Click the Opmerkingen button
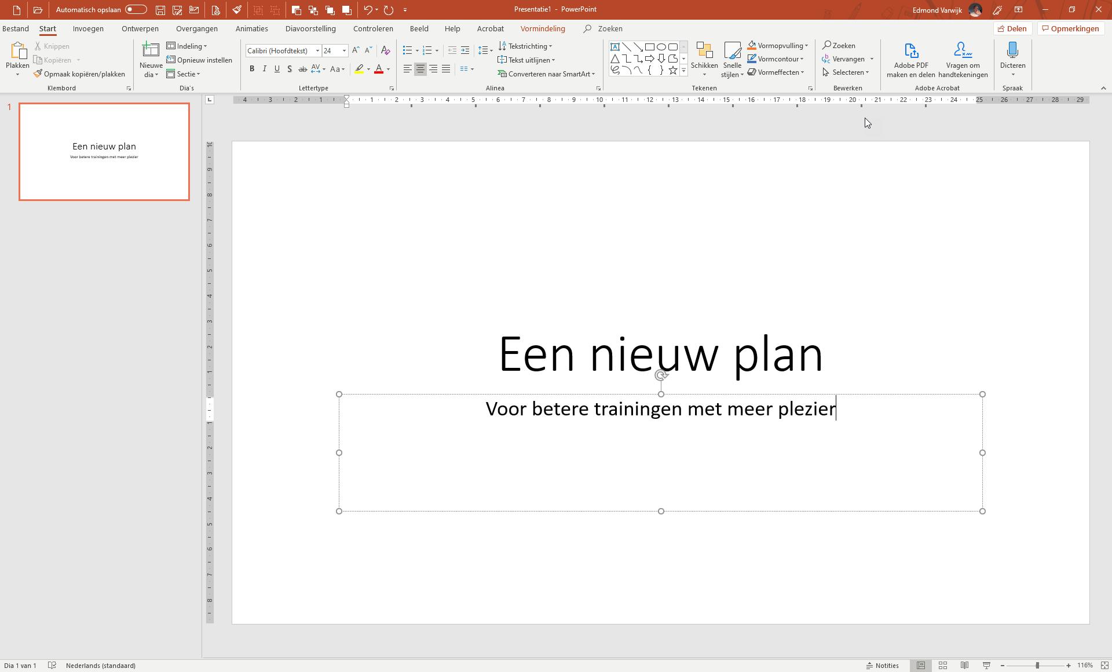1112x672 pixels. tap(1070, 28)
